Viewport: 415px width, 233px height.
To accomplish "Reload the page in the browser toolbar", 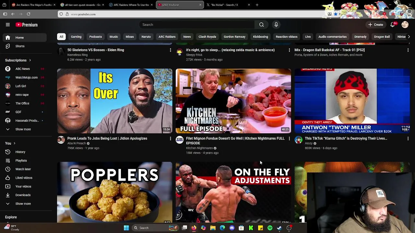I will 29,14.
